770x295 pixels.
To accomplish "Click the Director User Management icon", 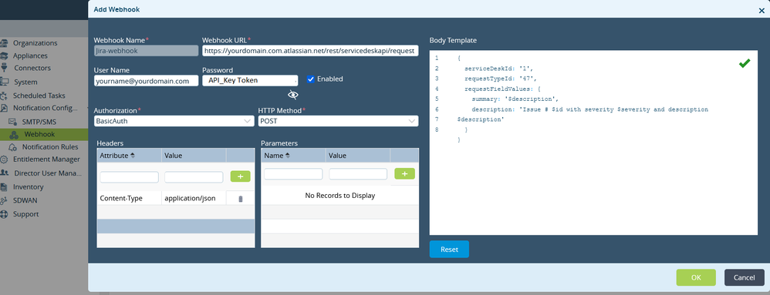I will [4, 173].
